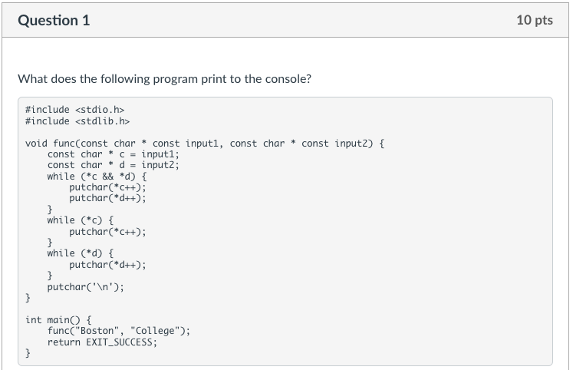Select the const char * c = input1 line
Screen dimensions: 573x370
[112, 154]
